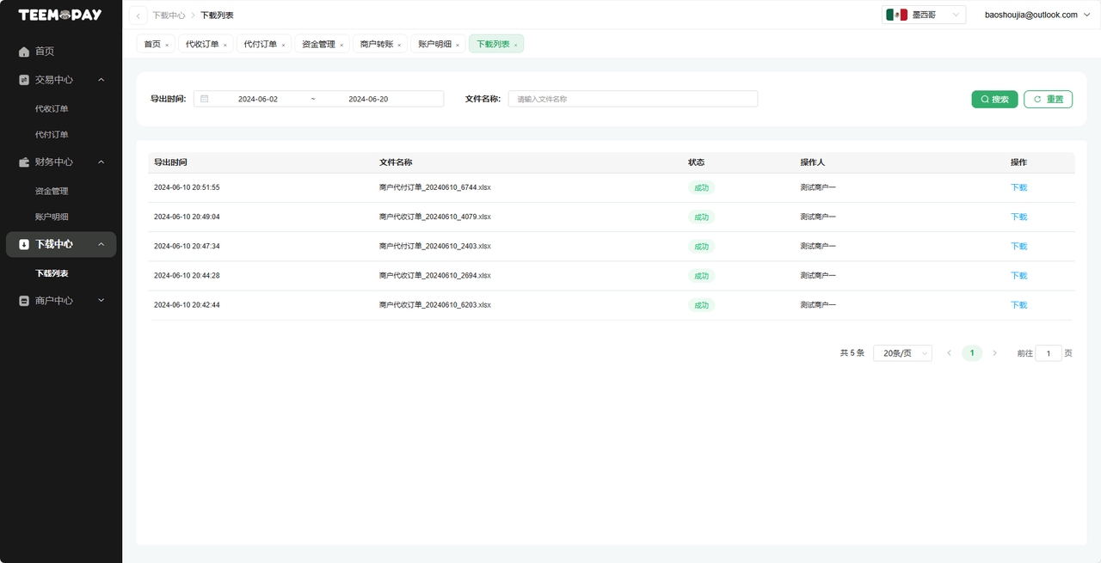
Task: Switch to the 资金管理 tab
Action: 318,44
